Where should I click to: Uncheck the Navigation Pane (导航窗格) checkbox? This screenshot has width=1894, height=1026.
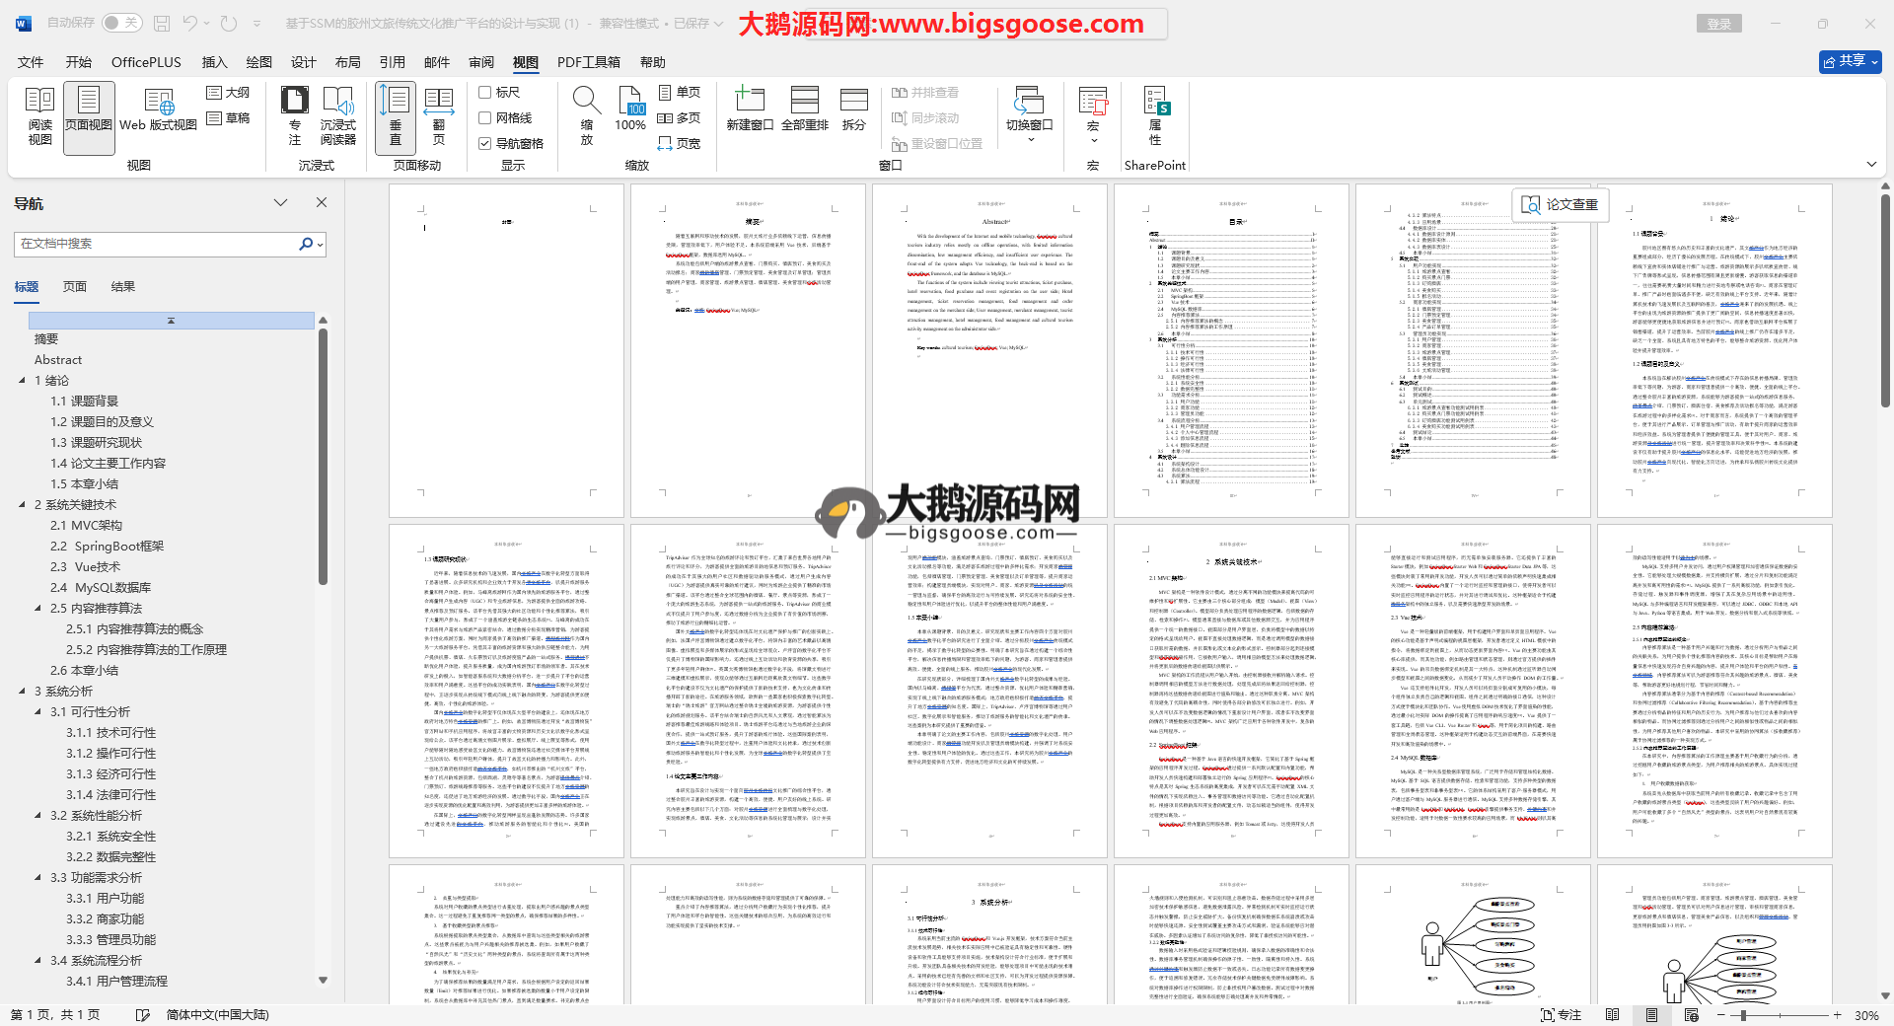click(485, 144)
